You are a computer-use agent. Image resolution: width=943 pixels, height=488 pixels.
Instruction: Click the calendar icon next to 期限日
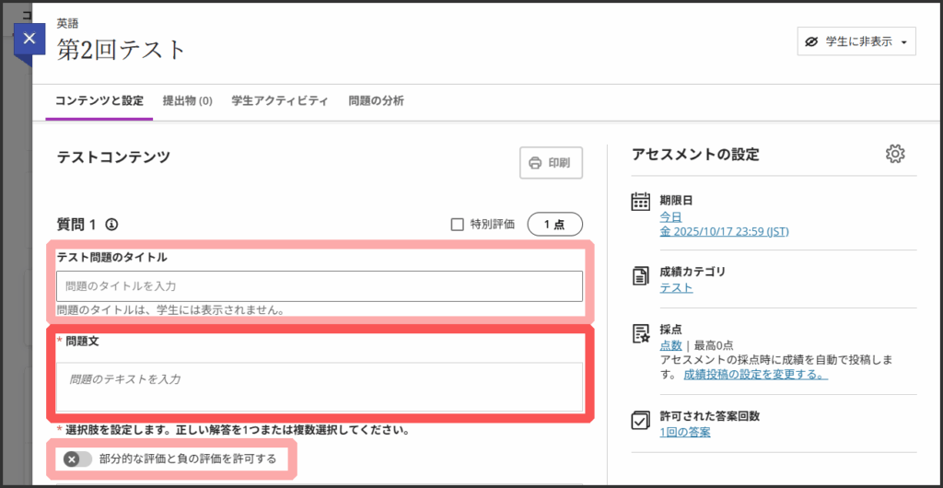[x=641, y=202]
